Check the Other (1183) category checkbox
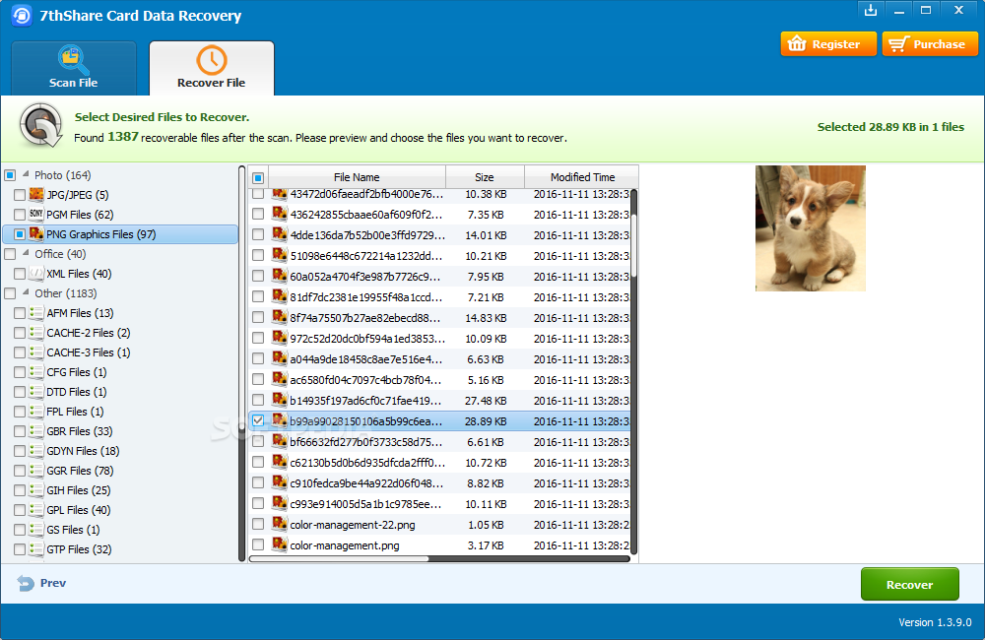Viewport: 985px width, 640px height. (10, 293)
